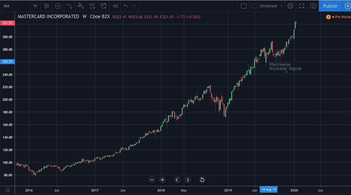Click the L321.49 low value

point(151,17)
